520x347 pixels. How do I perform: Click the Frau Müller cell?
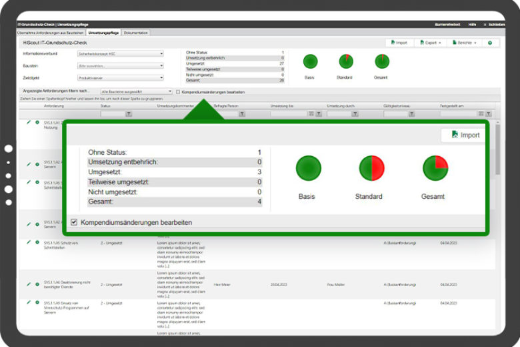click(335, 284)
